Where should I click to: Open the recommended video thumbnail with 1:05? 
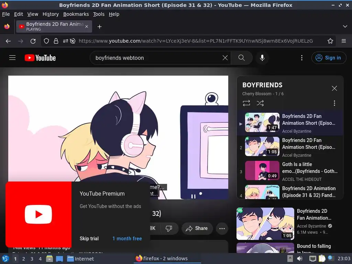click(x=265, y=224)
